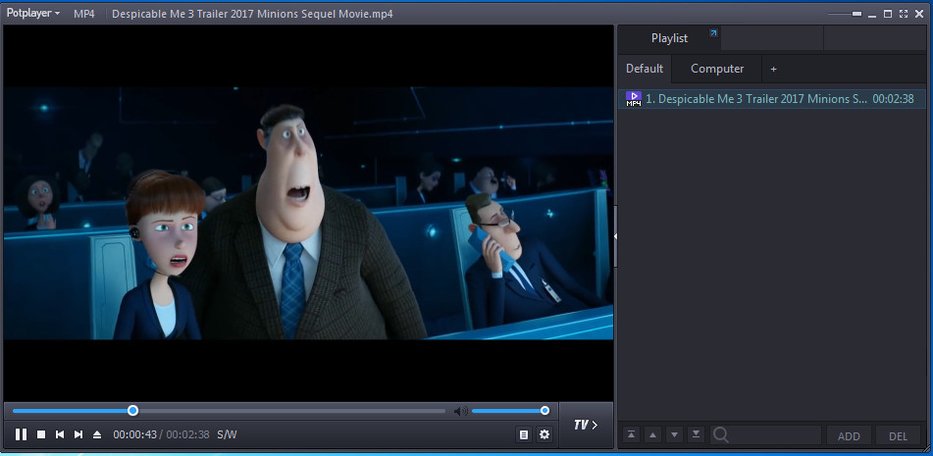Select the Playlist panel tab
933x456 pixels.
click(x=669, y=38)
